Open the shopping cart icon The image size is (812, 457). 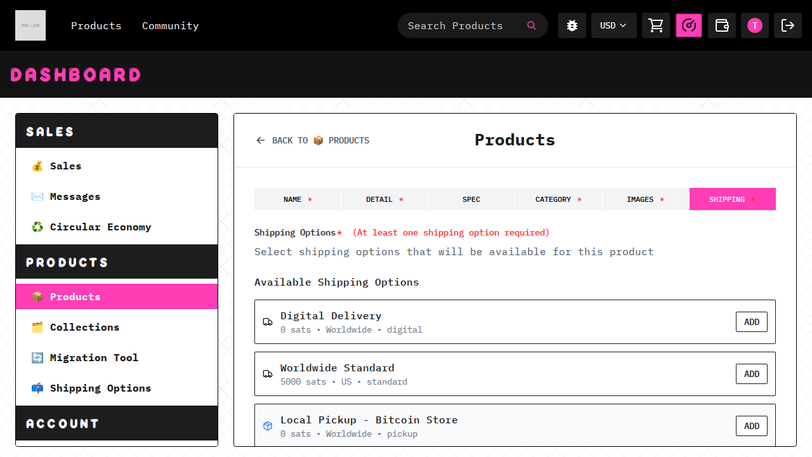(656, 25)
